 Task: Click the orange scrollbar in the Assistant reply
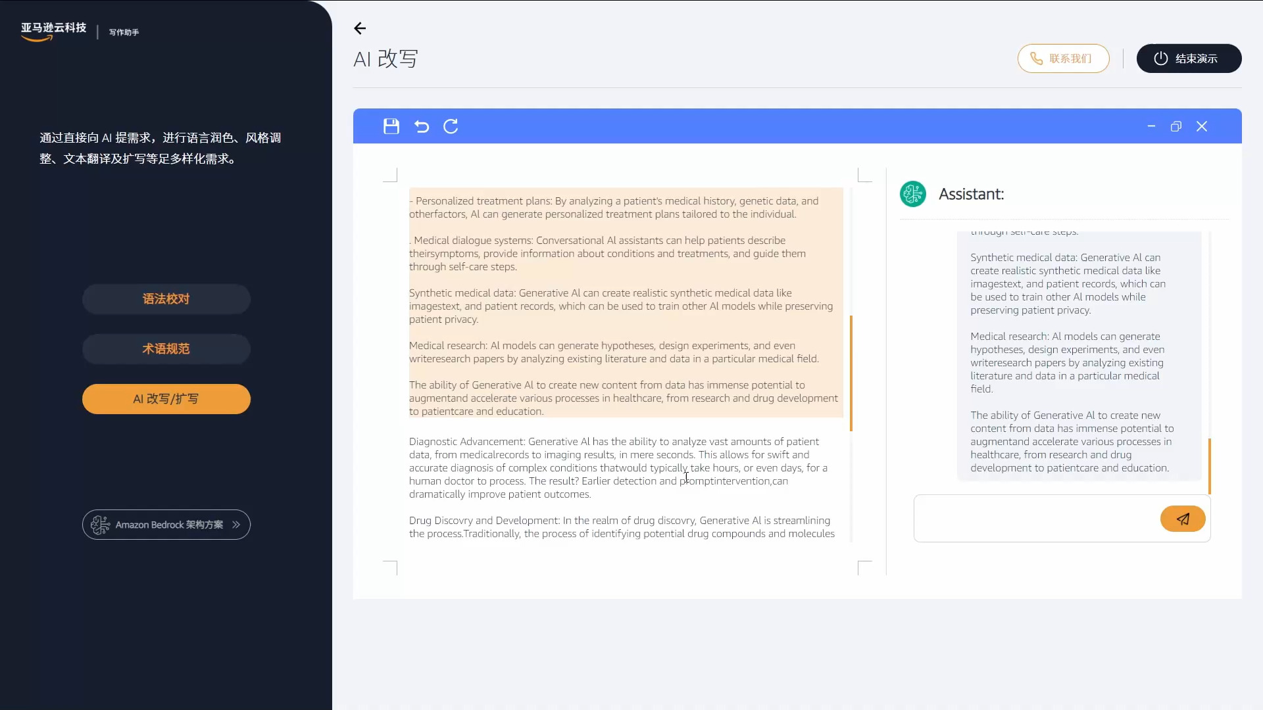click(1210, 465)
